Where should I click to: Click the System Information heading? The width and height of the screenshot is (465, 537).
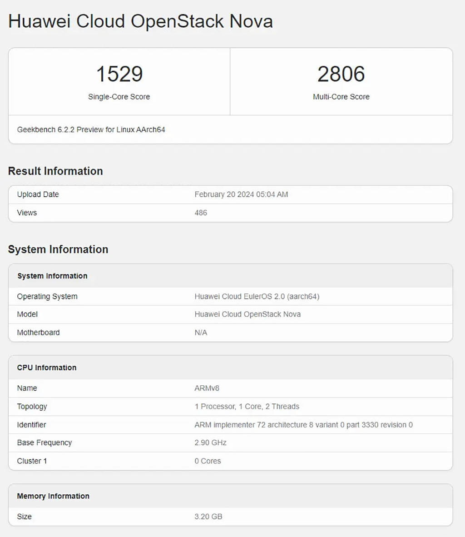click(x=58, y=249)
